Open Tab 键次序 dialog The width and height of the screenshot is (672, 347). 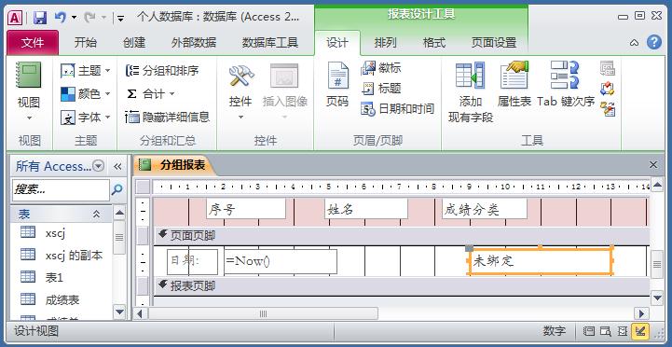566,85
